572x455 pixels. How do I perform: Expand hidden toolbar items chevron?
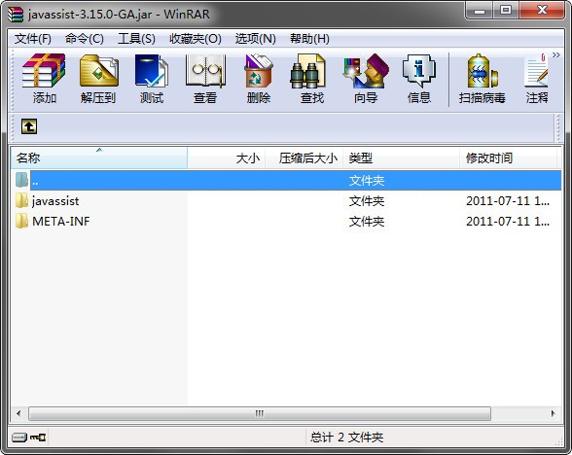coord(556,55)
